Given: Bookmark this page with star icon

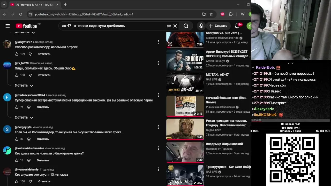Looking at the screenshot, I should point(211,14).
